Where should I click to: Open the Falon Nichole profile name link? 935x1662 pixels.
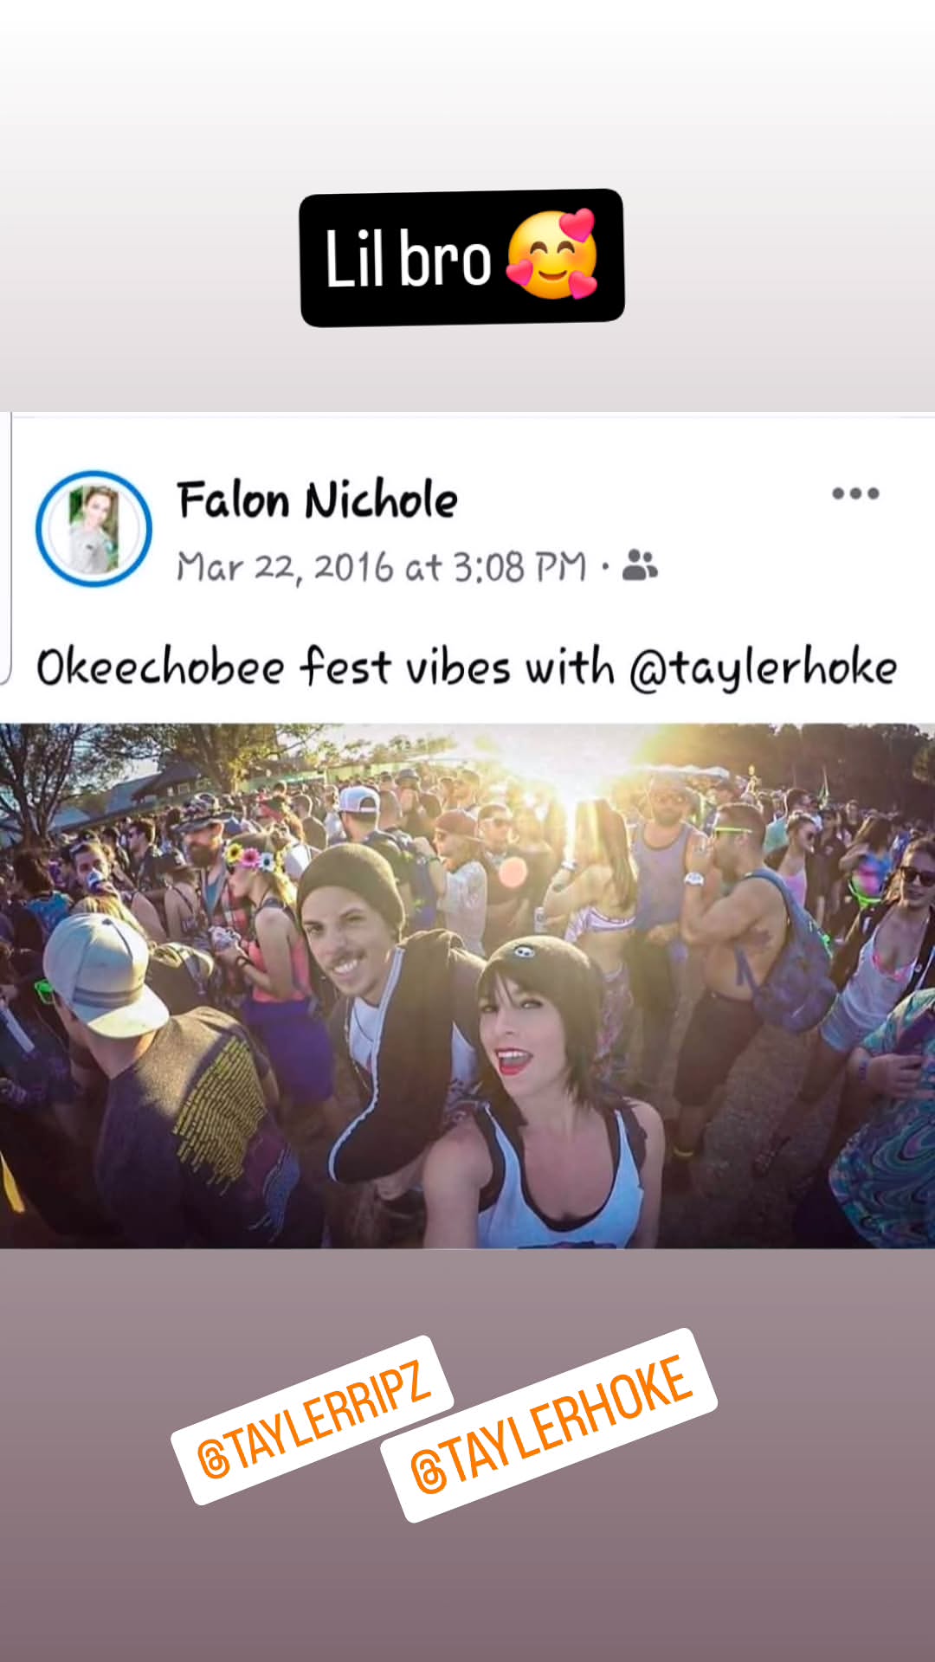(317, 499)
